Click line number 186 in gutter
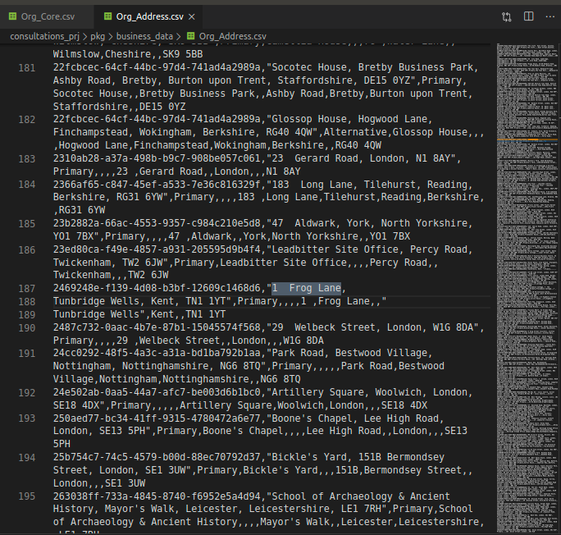This screenshot has width=561, height=535. 27,249
